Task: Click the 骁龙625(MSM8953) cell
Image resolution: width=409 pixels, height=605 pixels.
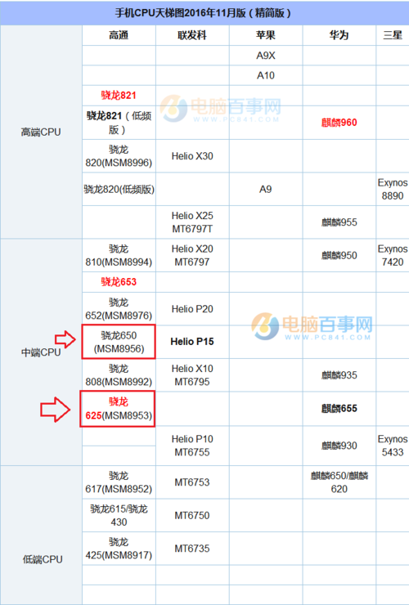Action: coord(119,409)
